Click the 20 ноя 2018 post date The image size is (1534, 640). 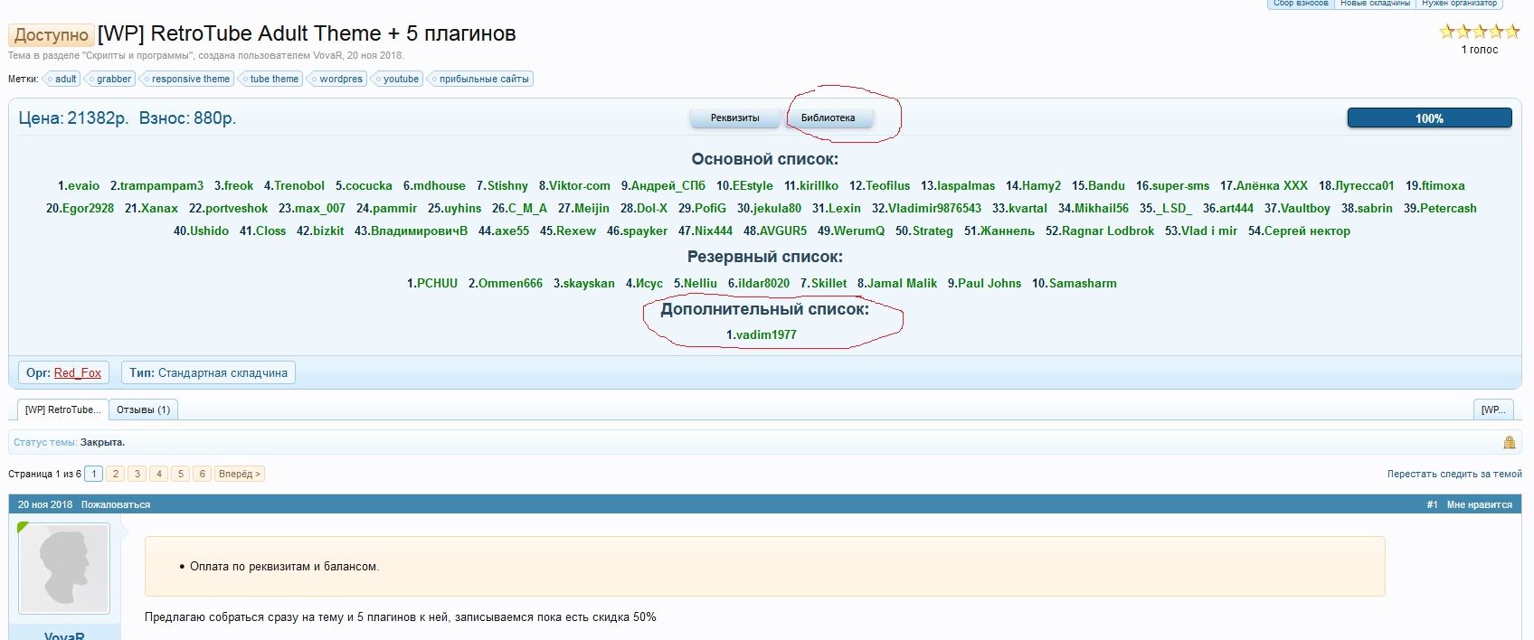click(45, 504)
